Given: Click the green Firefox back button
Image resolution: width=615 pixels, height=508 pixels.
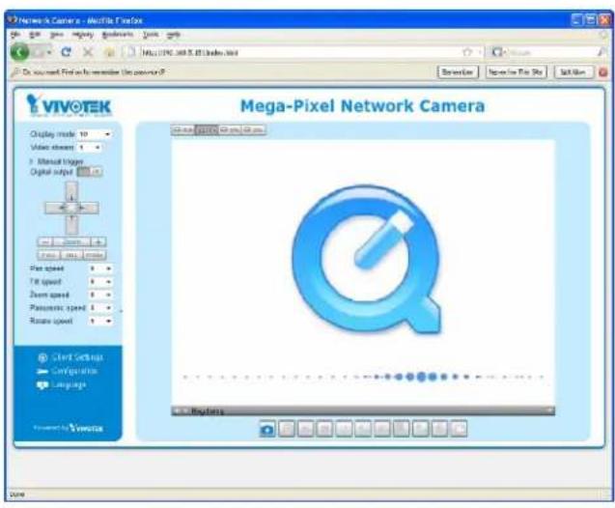Looking at the screenshot, I should pos(19,52).
